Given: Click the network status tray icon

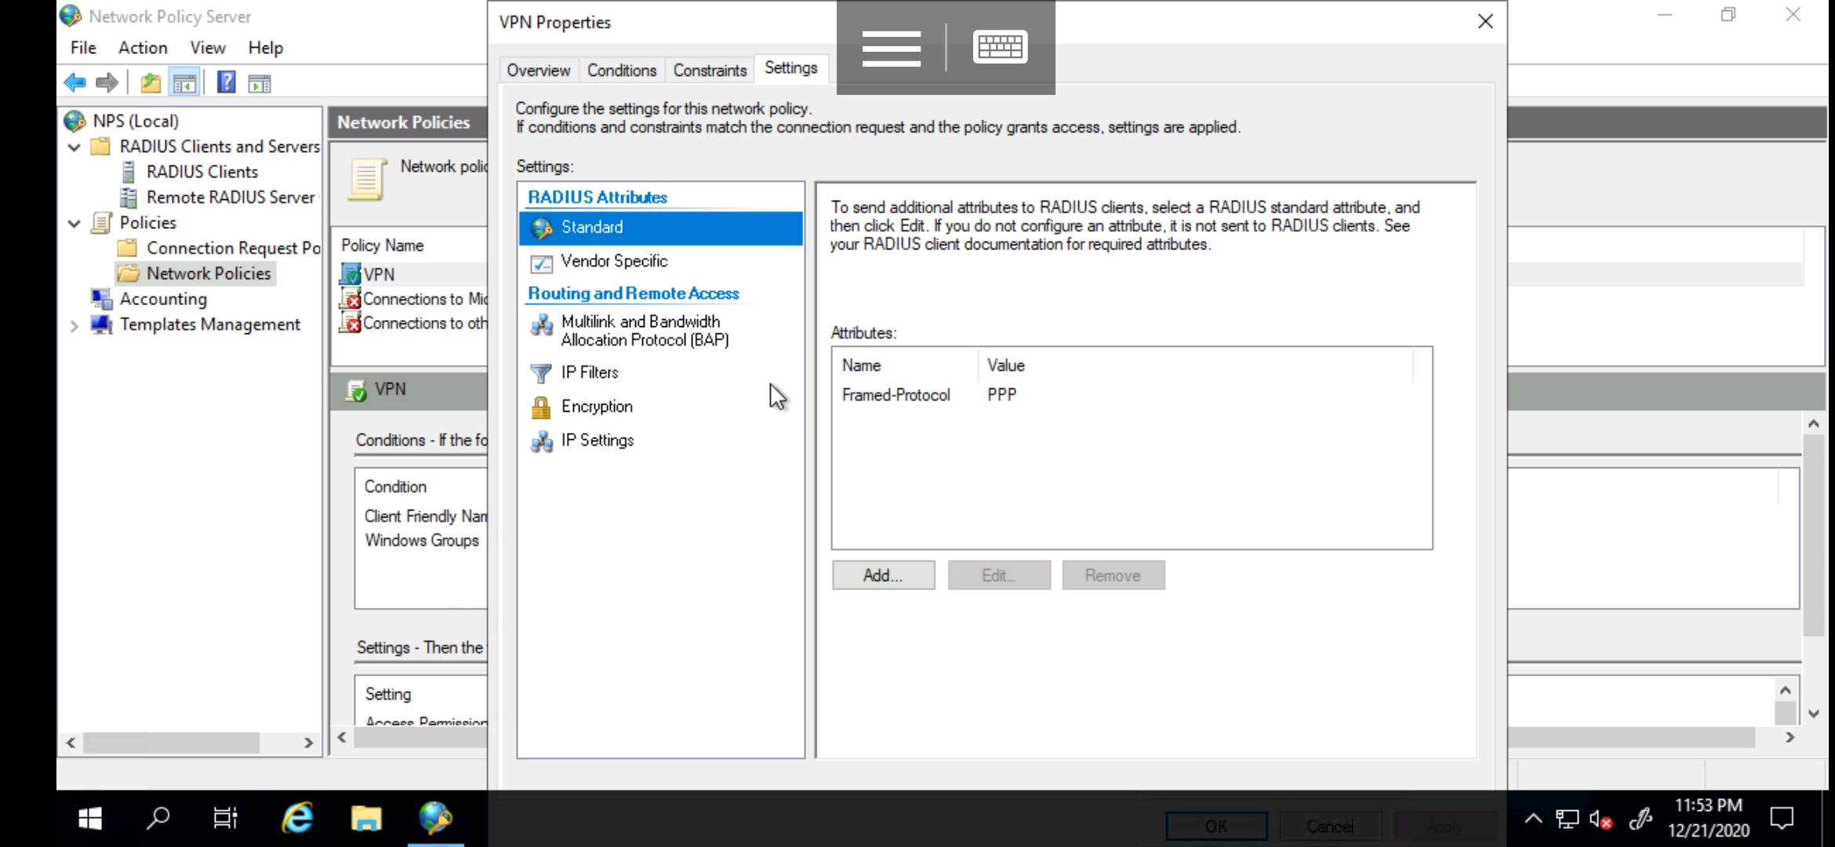Looking at the screenshot, I should [1568, 820].
